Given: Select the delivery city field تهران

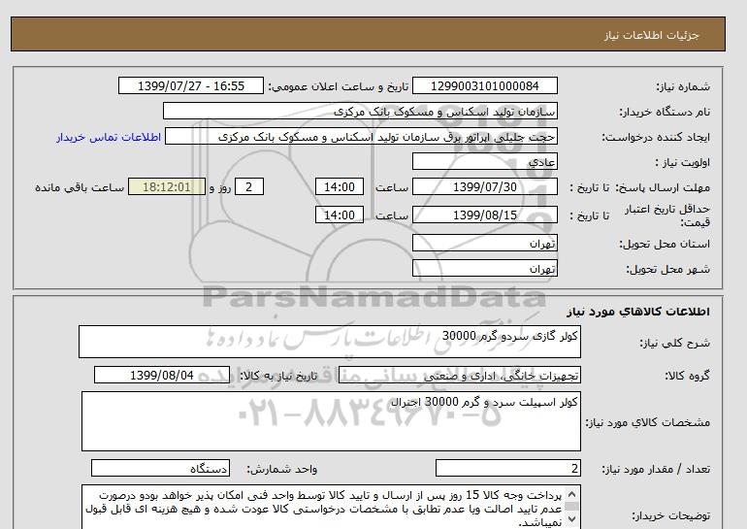Looking at the screenshot, I should (x=484, y=268).
